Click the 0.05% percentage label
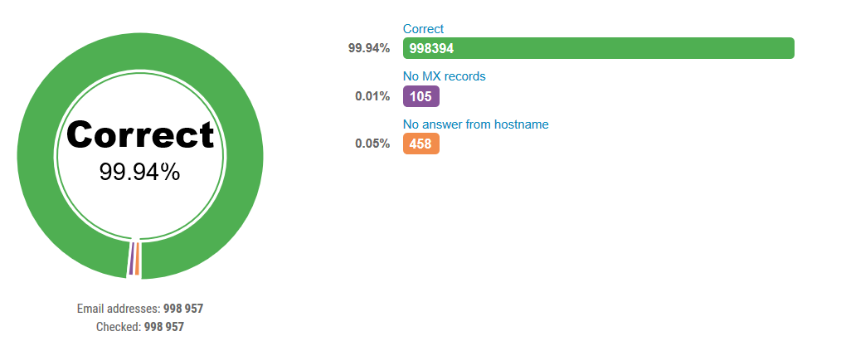841x346 pixels. coord(372,144)
